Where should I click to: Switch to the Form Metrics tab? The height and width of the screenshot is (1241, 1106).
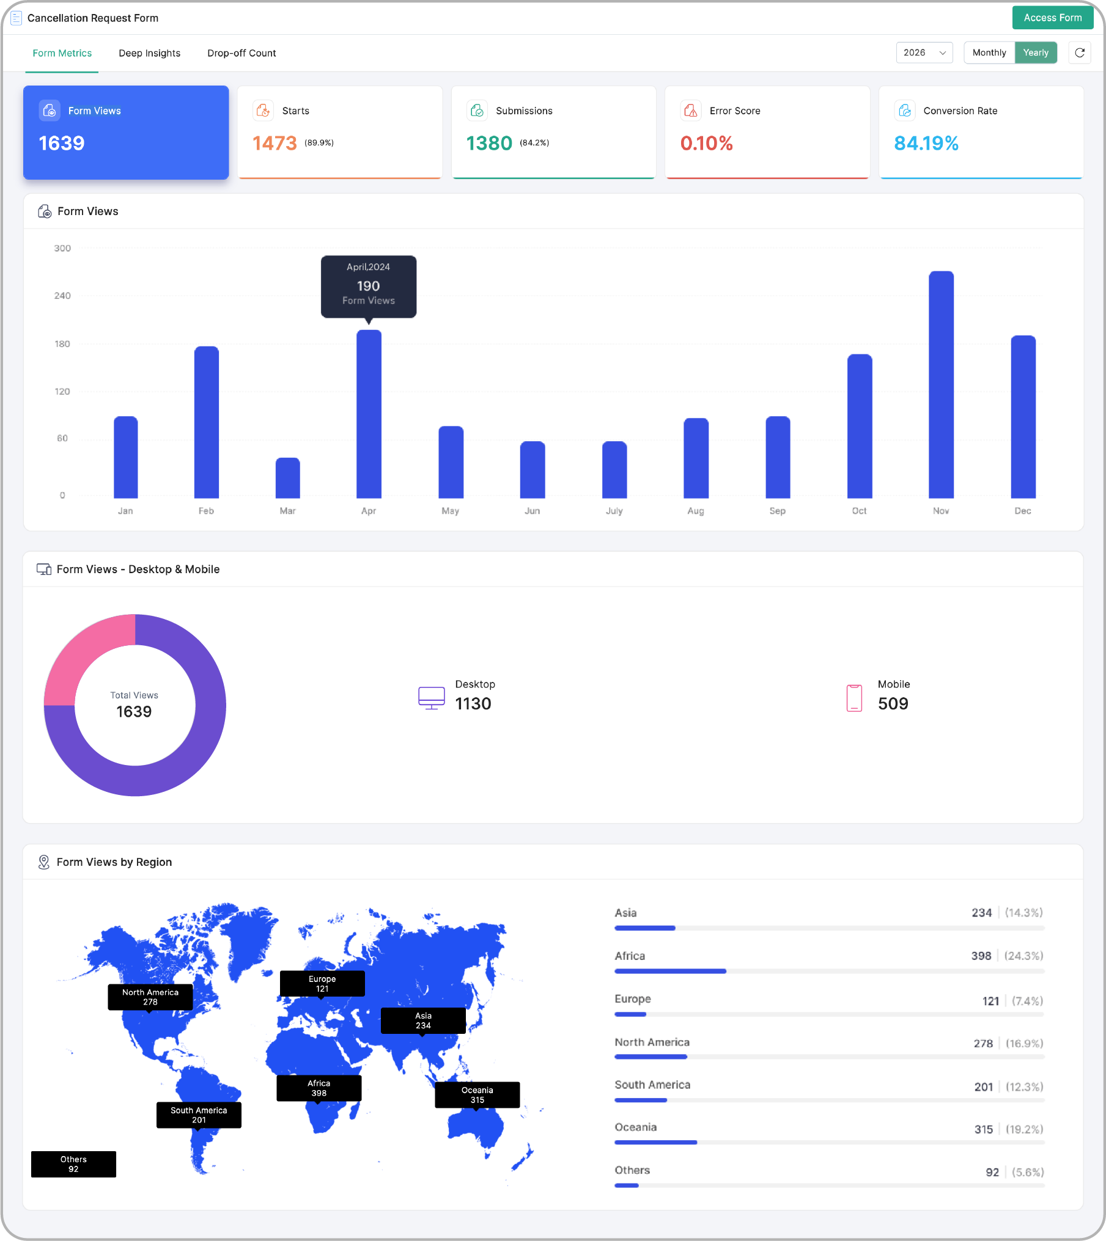pos(62,53)
